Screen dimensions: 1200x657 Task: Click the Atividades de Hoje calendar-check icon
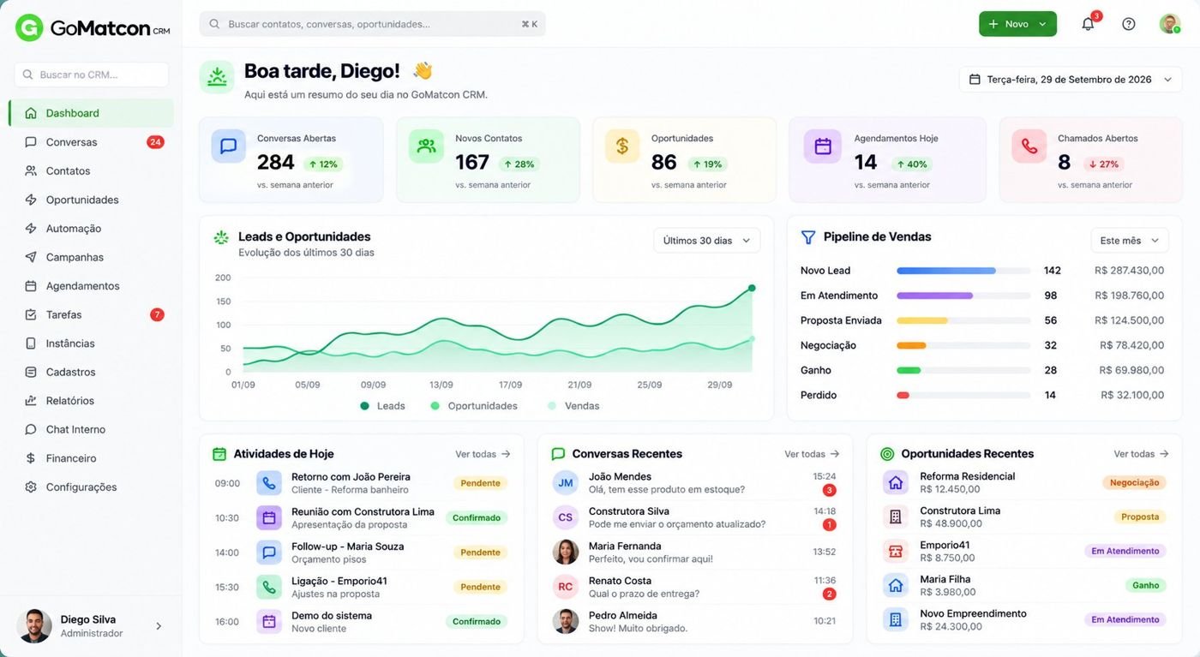coord(219,454)
